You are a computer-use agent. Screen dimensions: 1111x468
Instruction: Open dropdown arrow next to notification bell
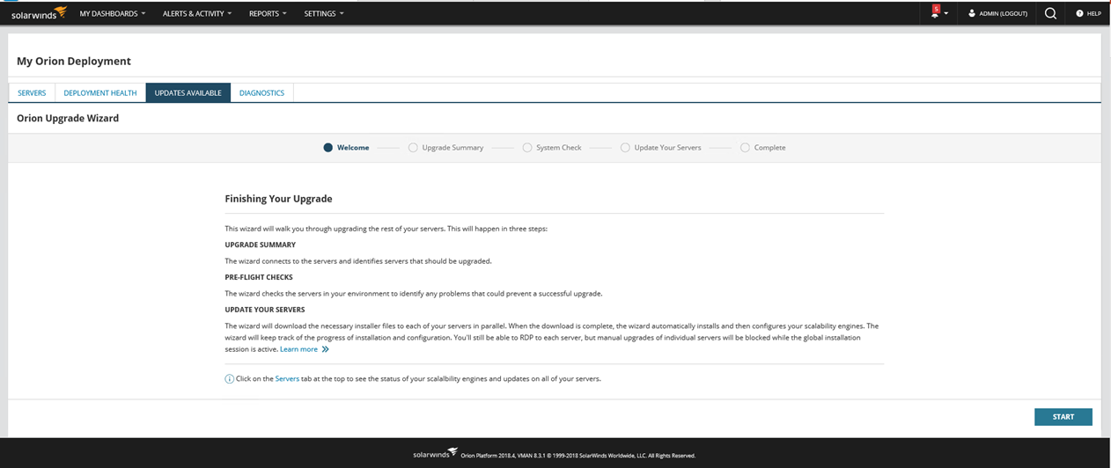click(945, 14)
